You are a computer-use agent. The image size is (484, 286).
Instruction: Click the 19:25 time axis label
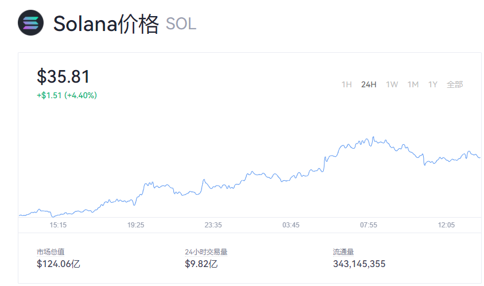pyautogui.click(x=135, y=225)
